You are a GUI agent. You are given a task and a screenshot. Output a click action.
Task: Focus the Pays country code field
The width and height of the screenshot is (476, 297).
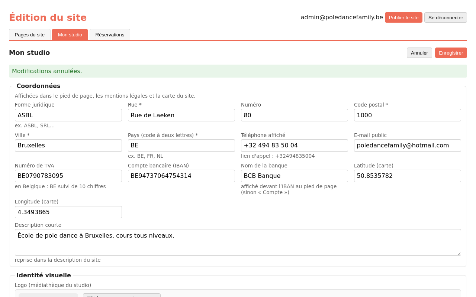point(181,146)
